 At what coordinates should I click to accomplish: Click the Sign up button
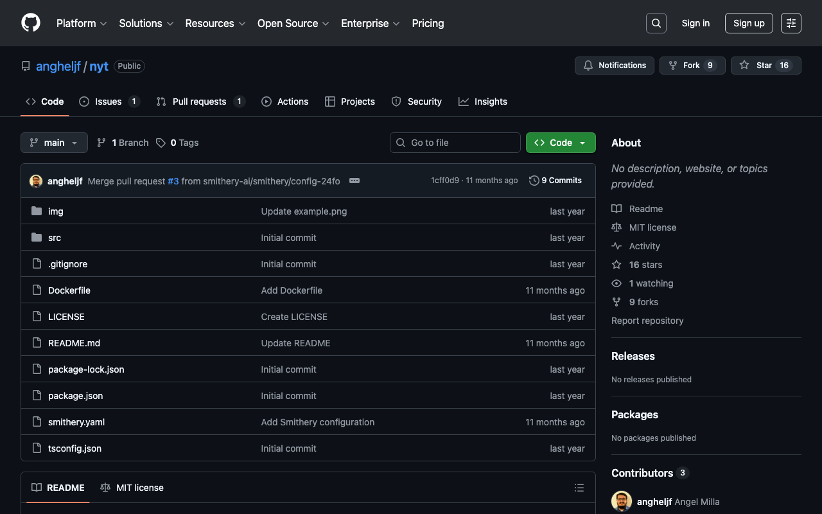749,23
